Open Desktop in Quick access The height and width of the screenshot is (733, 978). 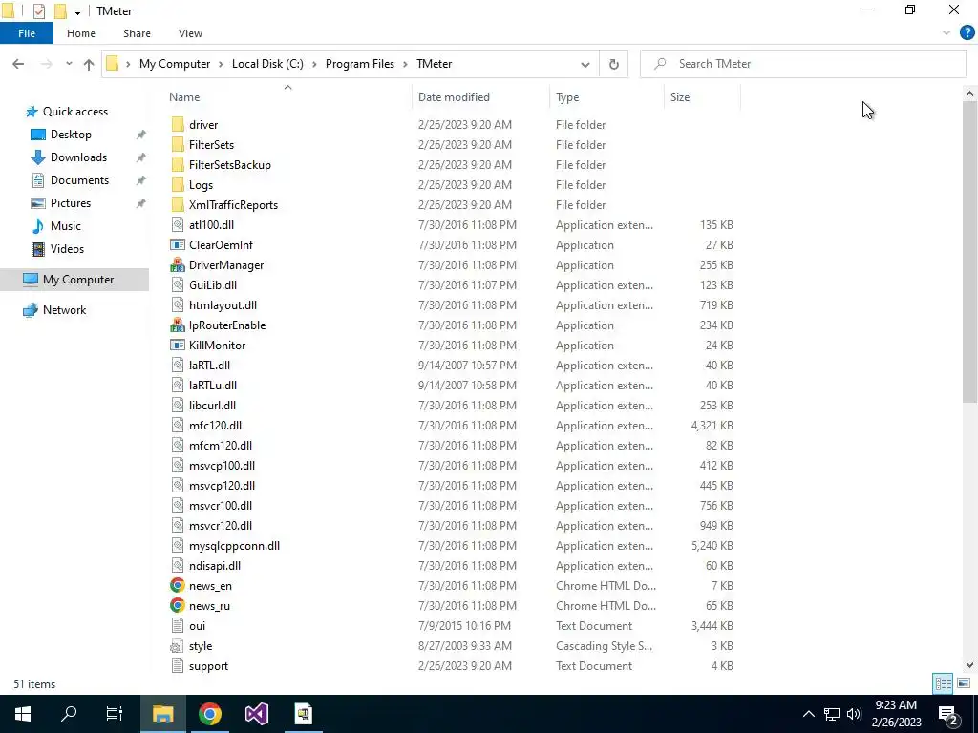tap(71, 134)
